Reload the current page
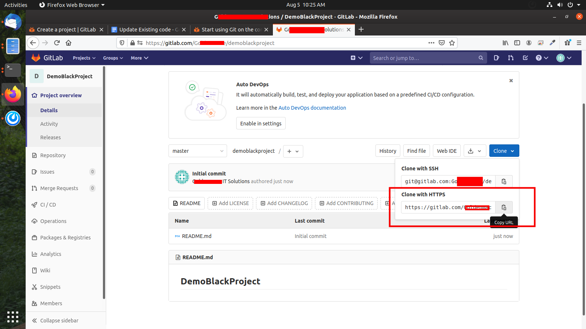The image size is (586, 329). tap(57, 43)
